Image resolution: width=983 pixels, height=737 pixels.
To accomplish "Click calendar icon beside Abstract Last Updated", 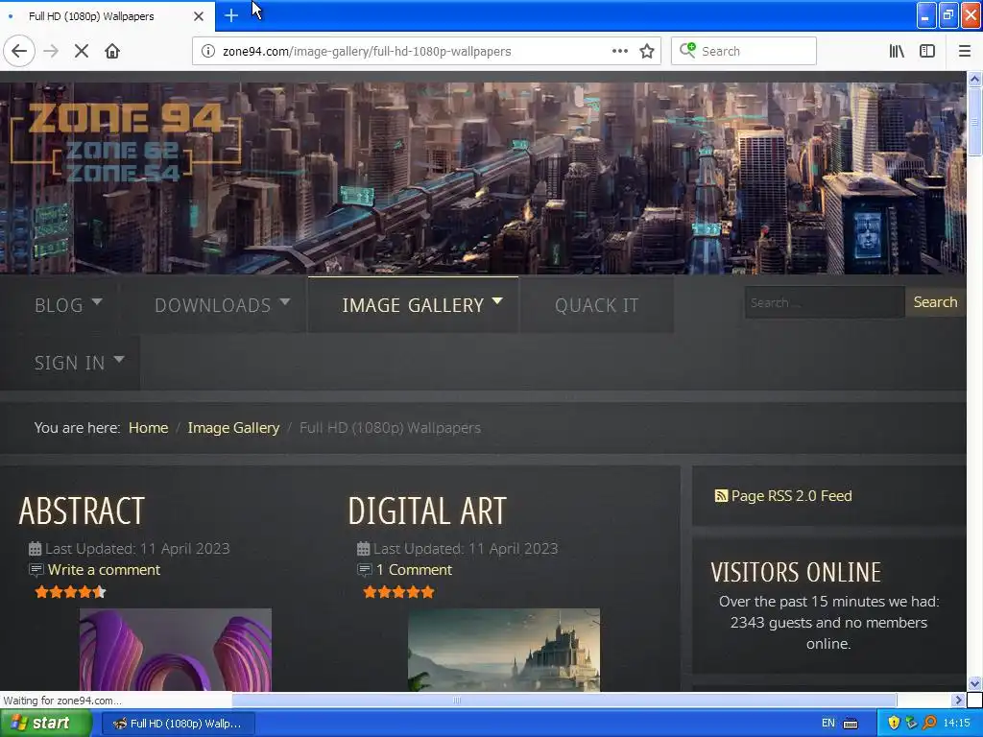I will [x=36, y=549].
